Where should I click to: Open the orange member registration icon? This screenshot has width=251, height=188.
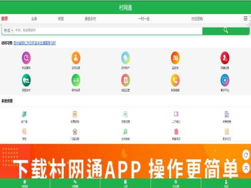point(76,58)
